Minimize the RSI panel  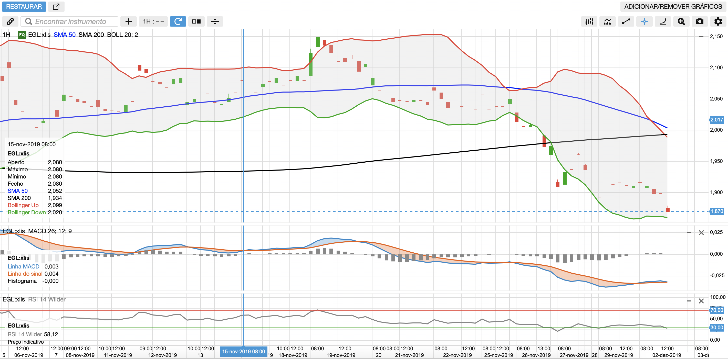(689, 301)
